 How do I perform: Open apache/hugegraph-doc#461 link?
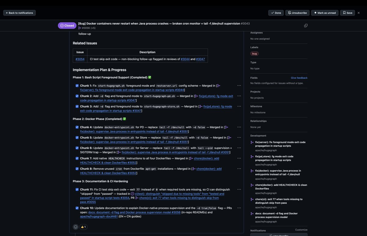(99, 216)
